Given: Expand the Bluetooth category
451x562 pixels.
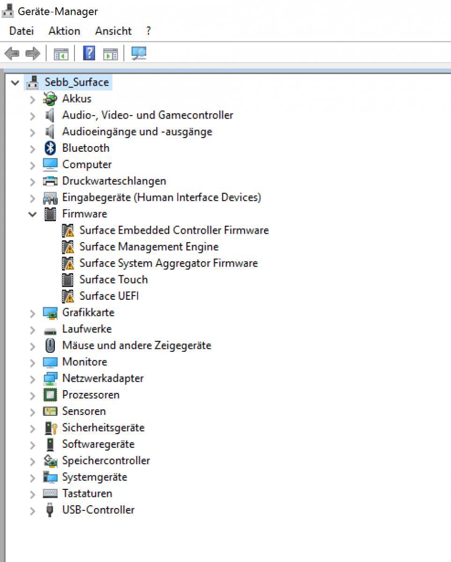Looking at the screenshot, I should point(32,148).
